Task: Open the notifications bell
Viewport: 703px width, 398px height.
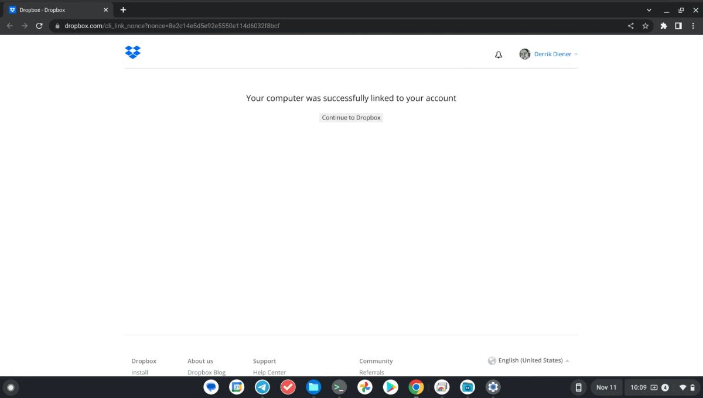Action: 498,54
